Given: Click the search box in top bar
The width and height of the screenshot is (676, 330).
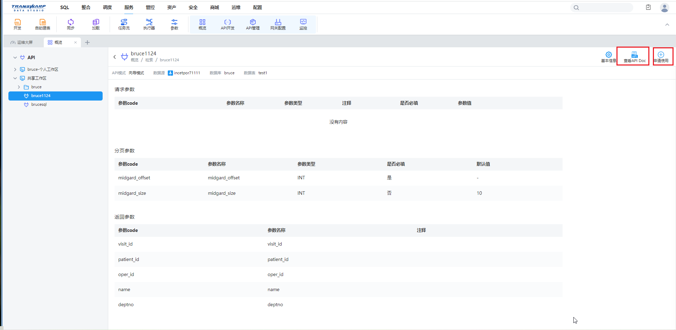Looking at the screenshot, I should pos(602,7).
